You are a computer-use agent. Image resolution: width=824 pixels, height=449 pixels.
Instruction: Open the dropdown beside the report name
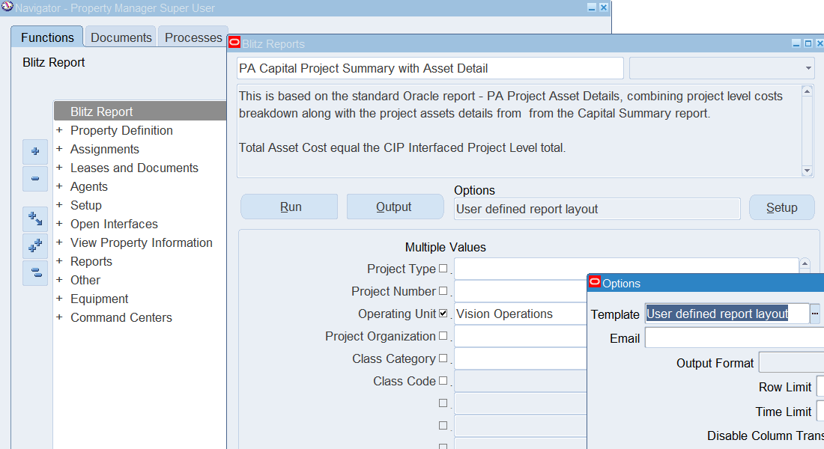coord(721,68)
